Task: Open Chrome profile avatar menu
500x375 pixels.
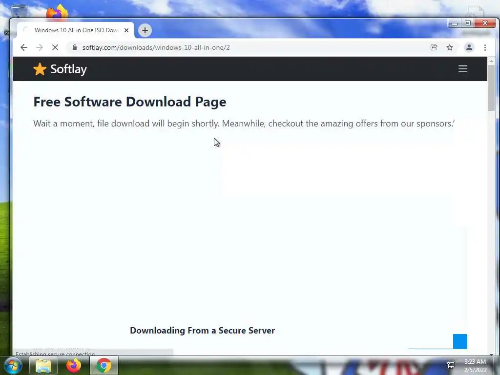Action: [x=469, y=47]
